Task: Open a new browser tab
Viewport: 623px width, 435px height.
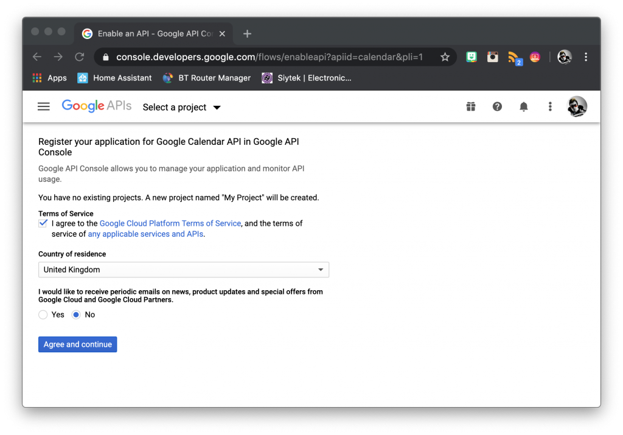Action: click(x=247, y=34)
